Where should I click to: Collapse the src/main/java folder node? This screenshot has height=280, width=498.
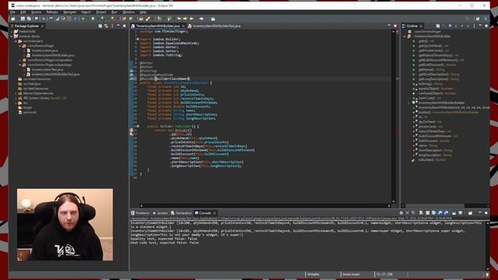pos(16,41)
